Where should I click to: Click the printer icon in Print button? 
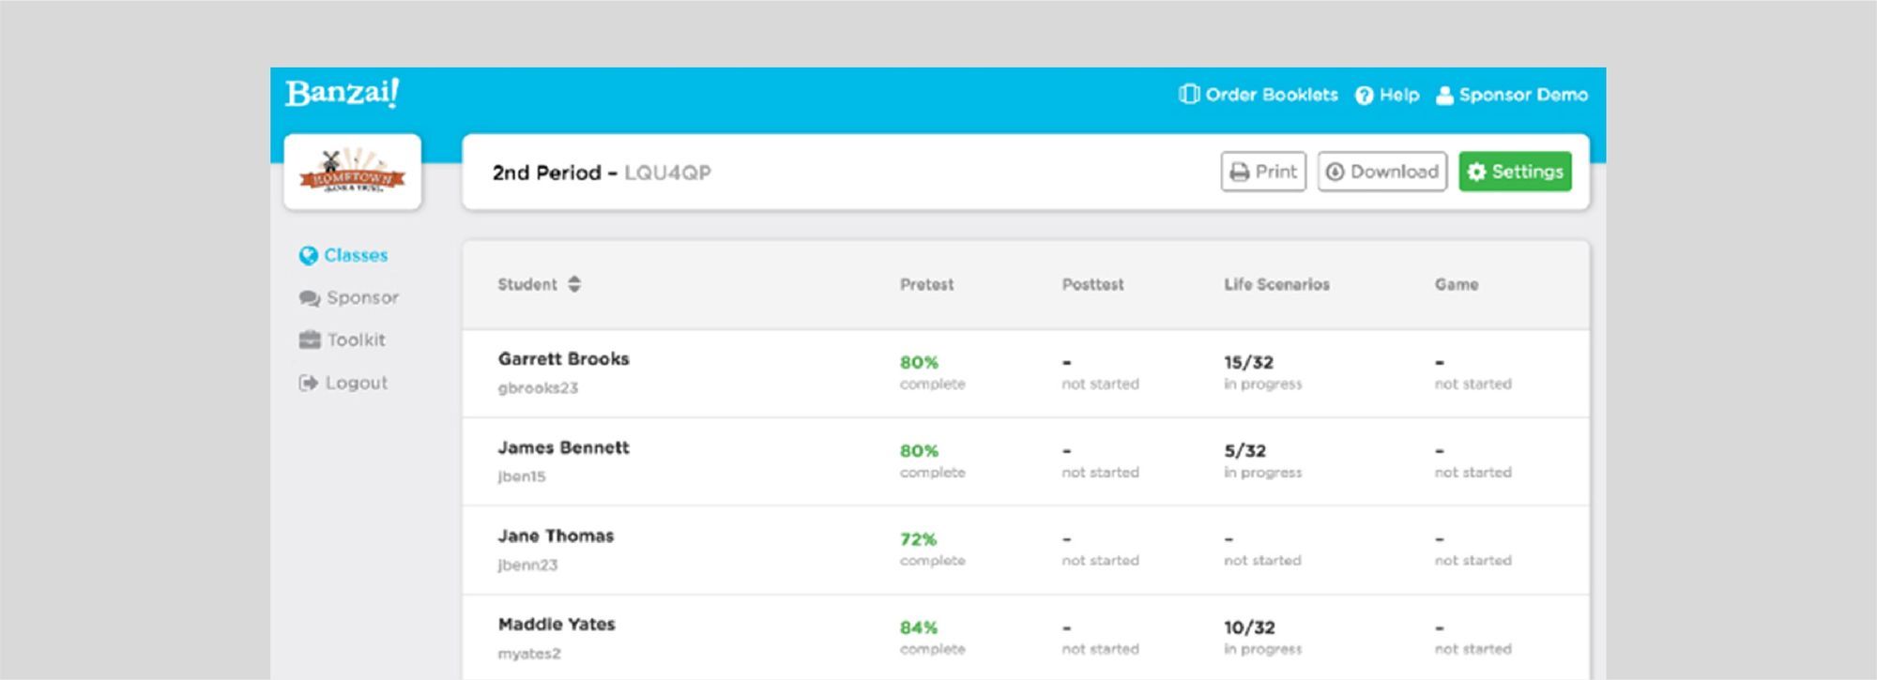pyautogui.click(x=1239, y=172)
